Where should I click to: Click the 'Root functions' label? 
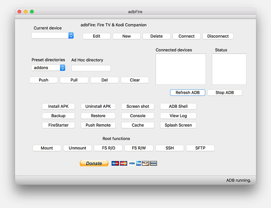[116, 138]
